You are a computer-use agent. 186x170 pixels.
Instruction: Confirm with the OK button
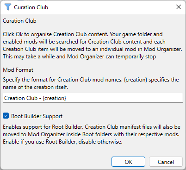pyautogui.click(x=128, y=162)
